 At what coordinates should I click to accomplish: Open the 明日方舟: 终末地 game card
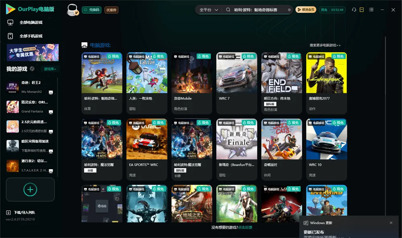point(281,83)
